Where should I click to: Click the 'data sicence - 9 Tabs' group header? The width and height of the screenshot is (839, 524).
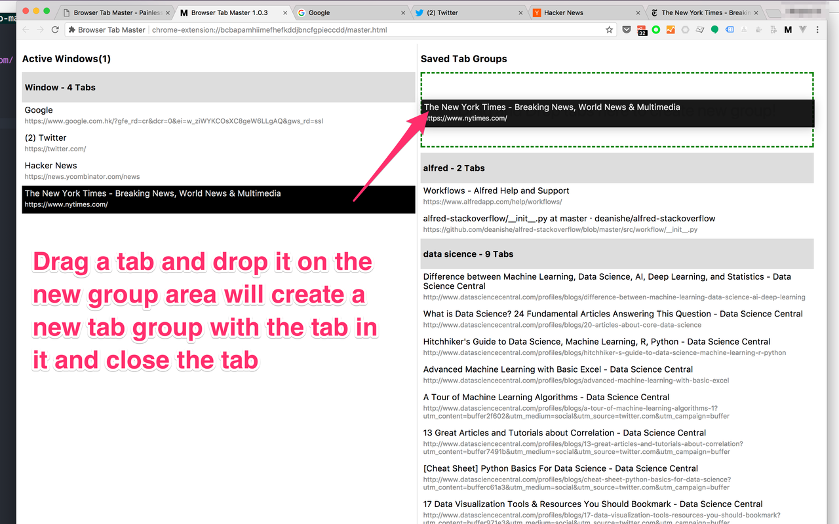point(617,254)
